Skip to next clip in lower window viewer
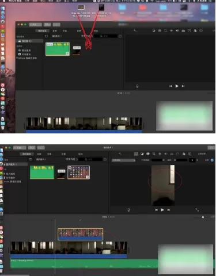Viewport: 216px width, 276px height. pos(169,210)
